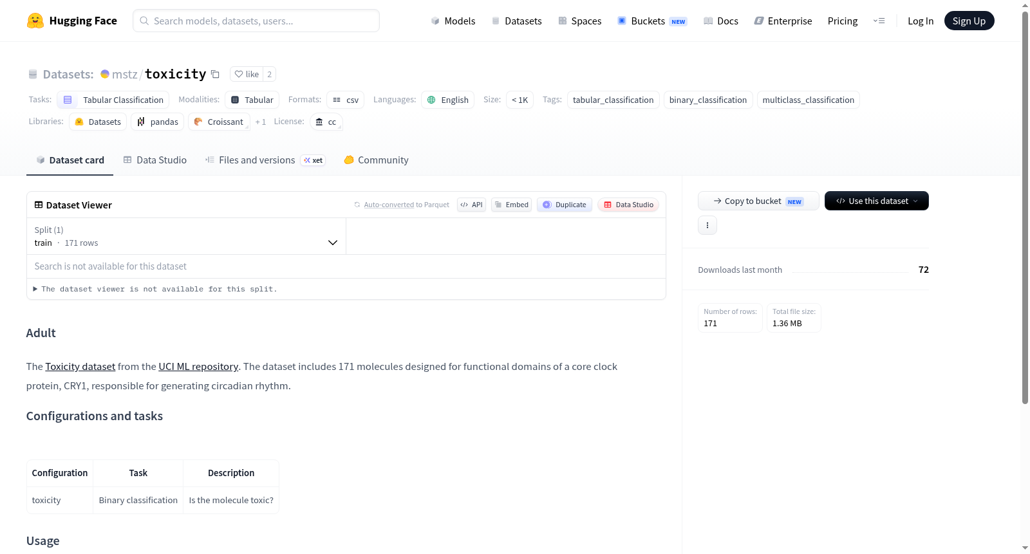
Task: Expand the +1 more libraries
Action: point(261,122)
